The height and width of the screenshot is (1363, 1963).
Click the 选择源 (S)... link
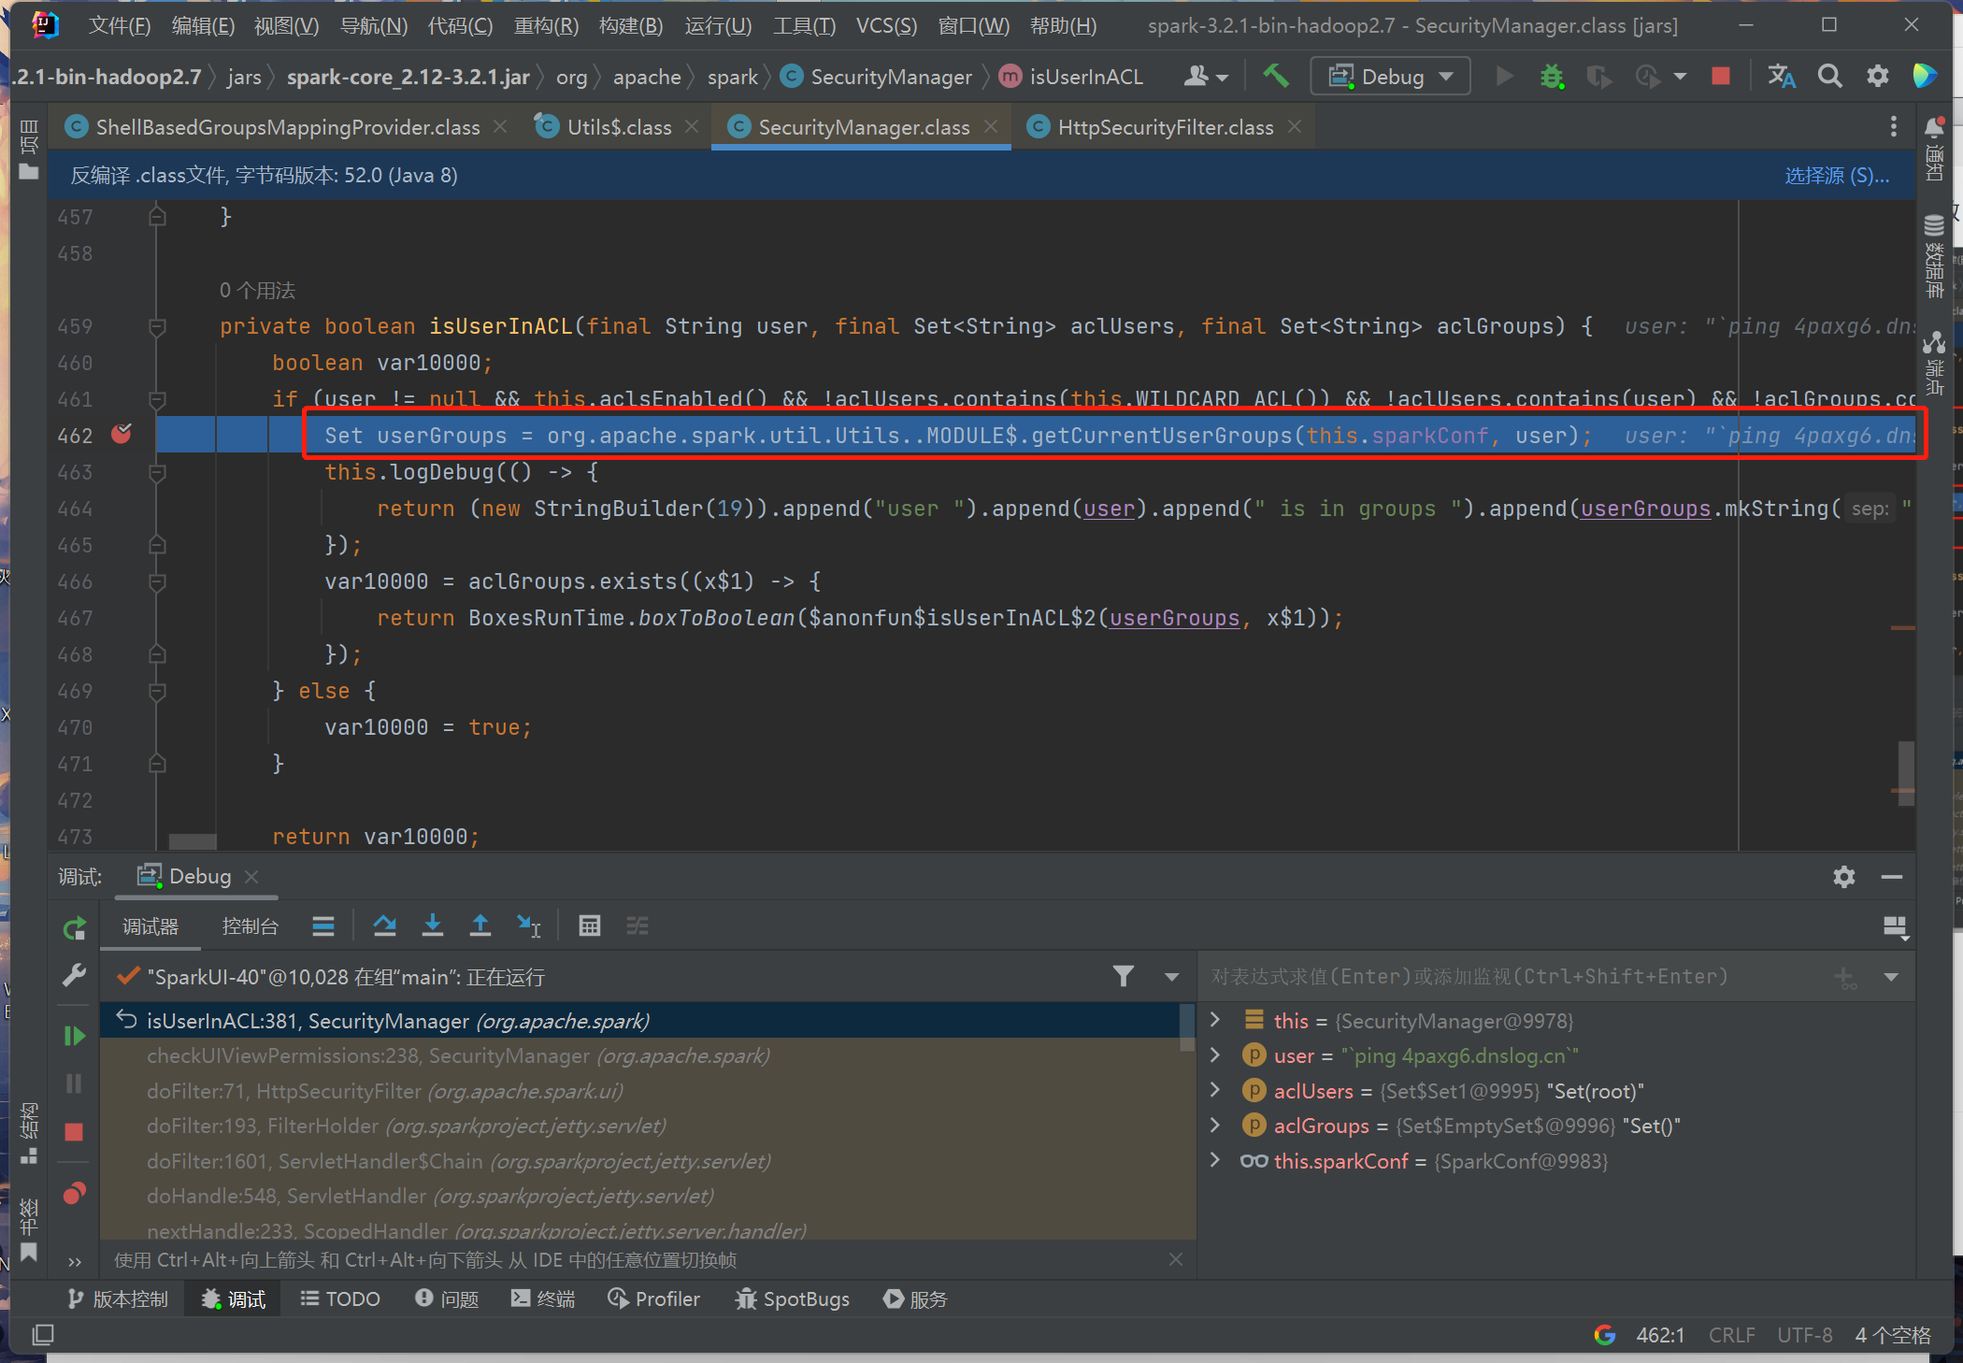[1836, 175]
